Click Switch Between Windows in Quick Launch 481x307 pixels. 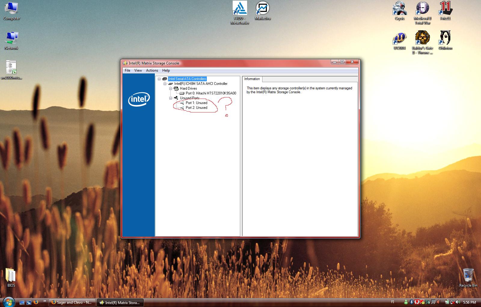pos(29,303)
